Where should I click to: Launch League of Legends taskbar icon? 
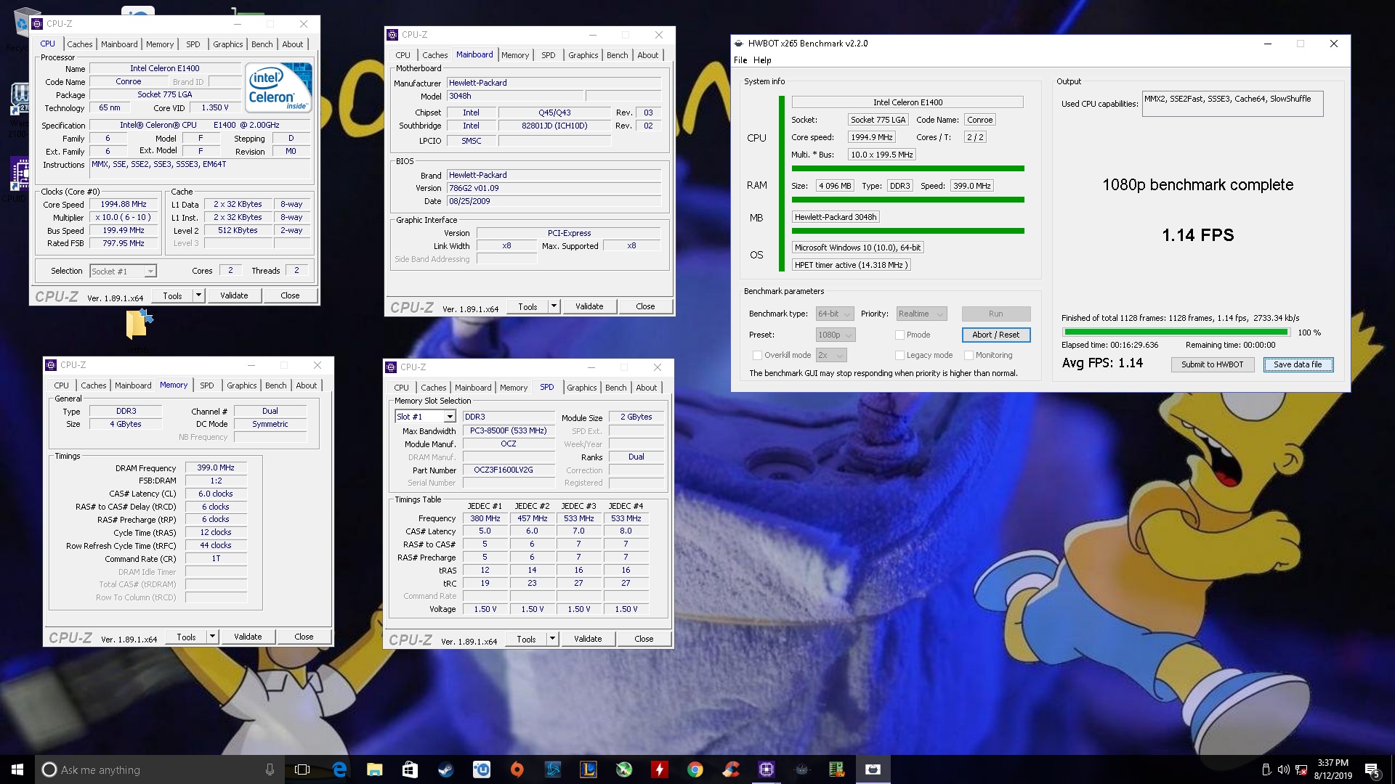[x=588, y=769]
